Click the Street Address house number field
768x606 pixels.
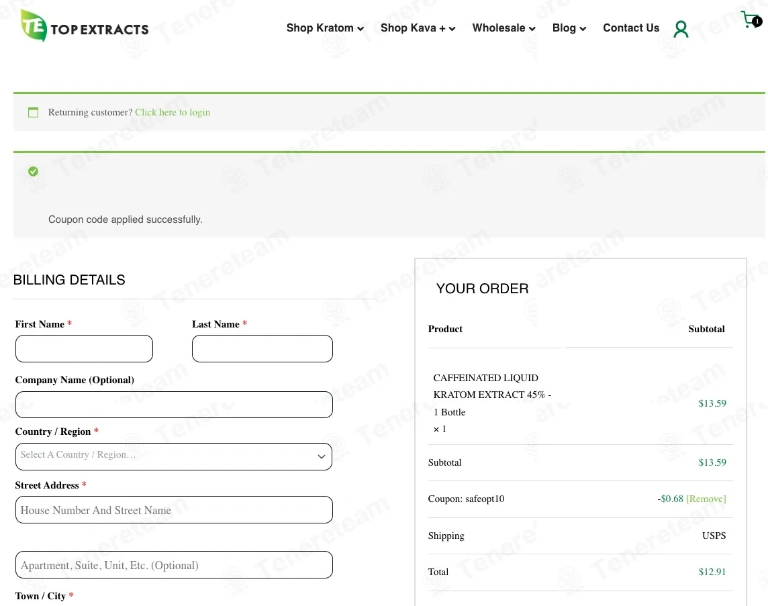[174, 510]
